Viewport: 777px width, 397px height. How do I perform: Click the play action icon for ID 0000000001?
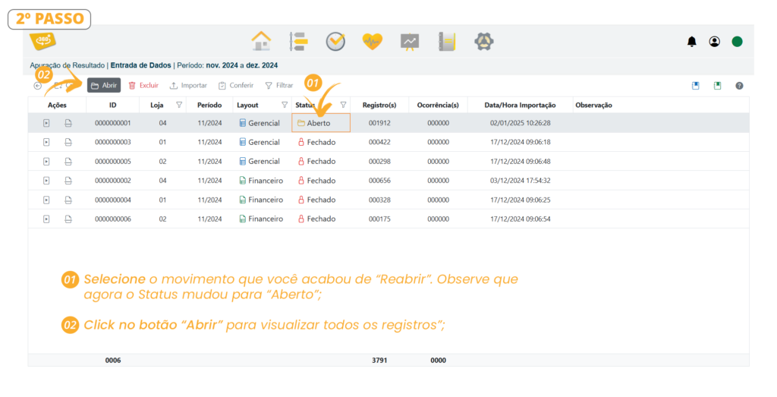point(46,123)
